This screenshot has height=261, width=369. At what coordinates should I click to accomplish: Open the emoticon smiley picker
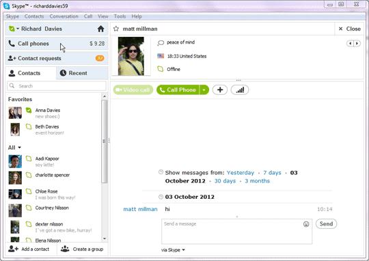pyautogui.click(x=306, y=224)
